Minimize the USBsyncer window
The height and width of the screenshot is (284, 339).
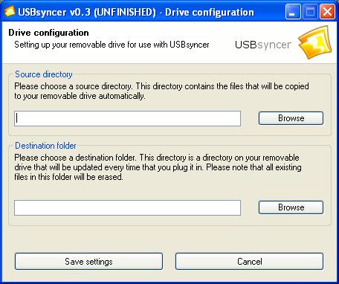pyautogui.click(x=293, y=12)
